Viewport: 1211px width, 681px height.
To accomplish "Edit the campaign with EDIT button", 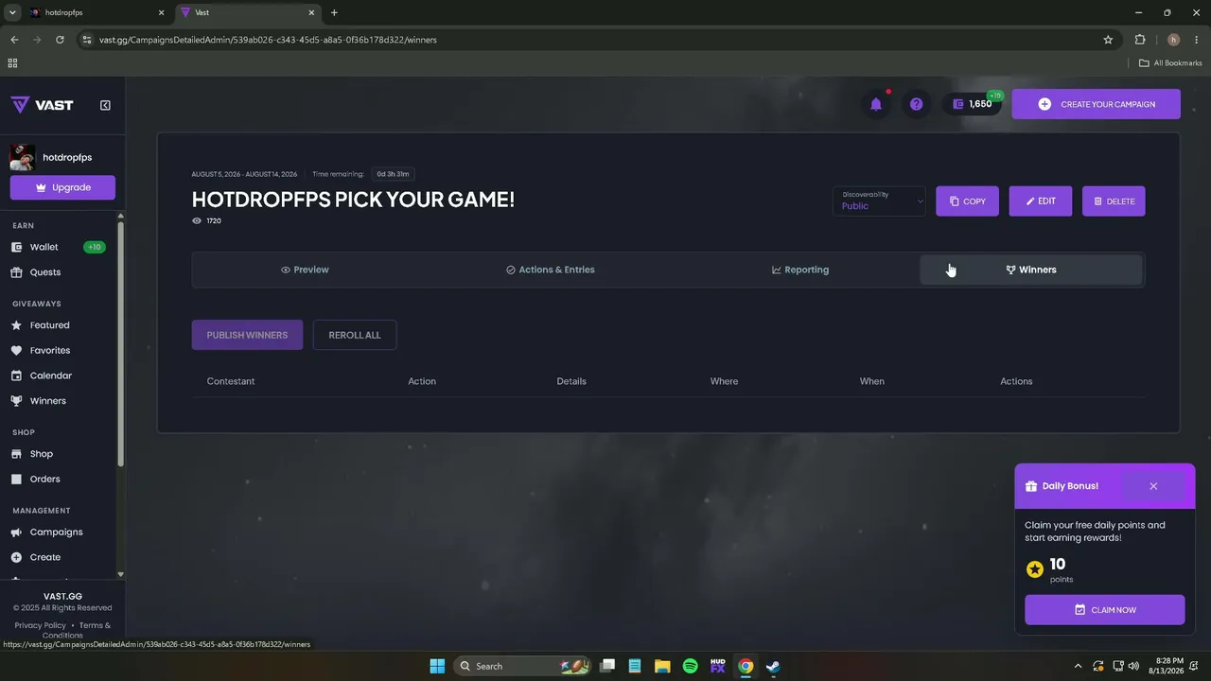I will 1040,201.
